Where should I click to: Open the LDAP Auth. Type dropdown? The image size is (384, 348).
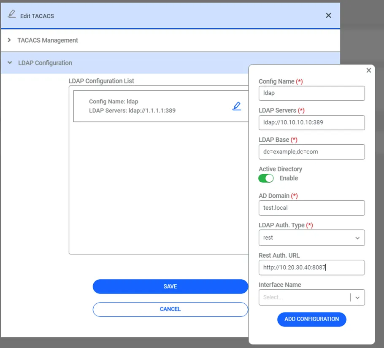click(311, 237)
